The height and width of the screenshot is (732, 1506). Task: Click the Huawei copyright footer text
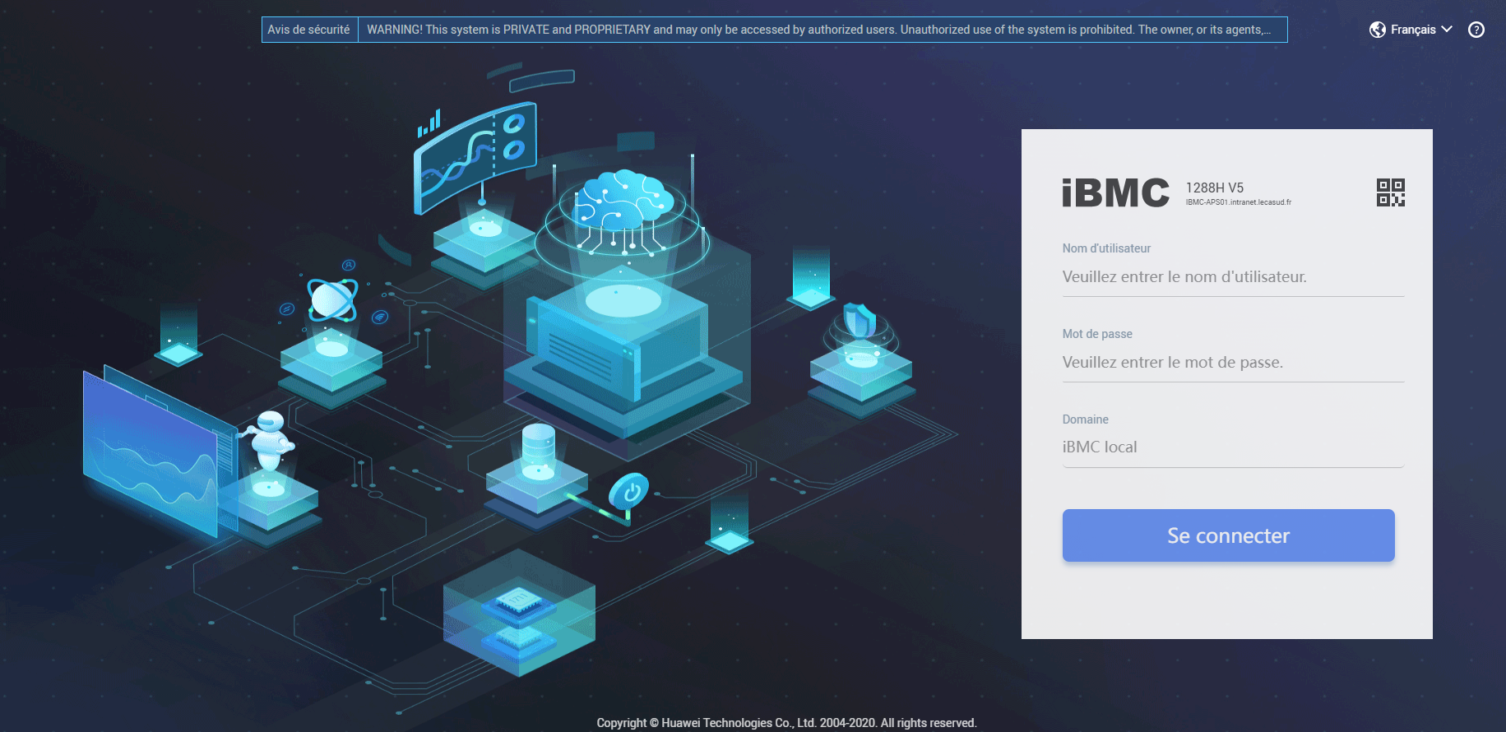[x=786, y=723]
